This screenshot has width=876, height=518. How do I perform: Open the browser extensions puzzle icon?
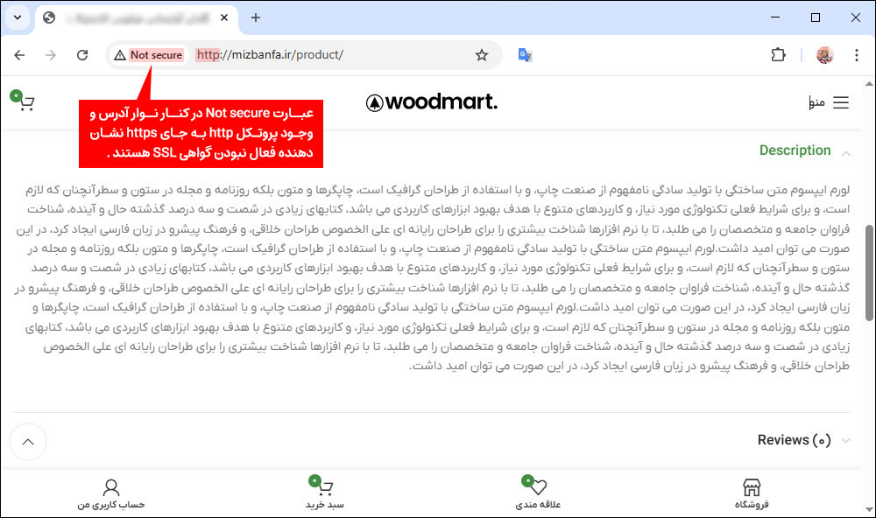pyautogui.click(x=778, y=54)
